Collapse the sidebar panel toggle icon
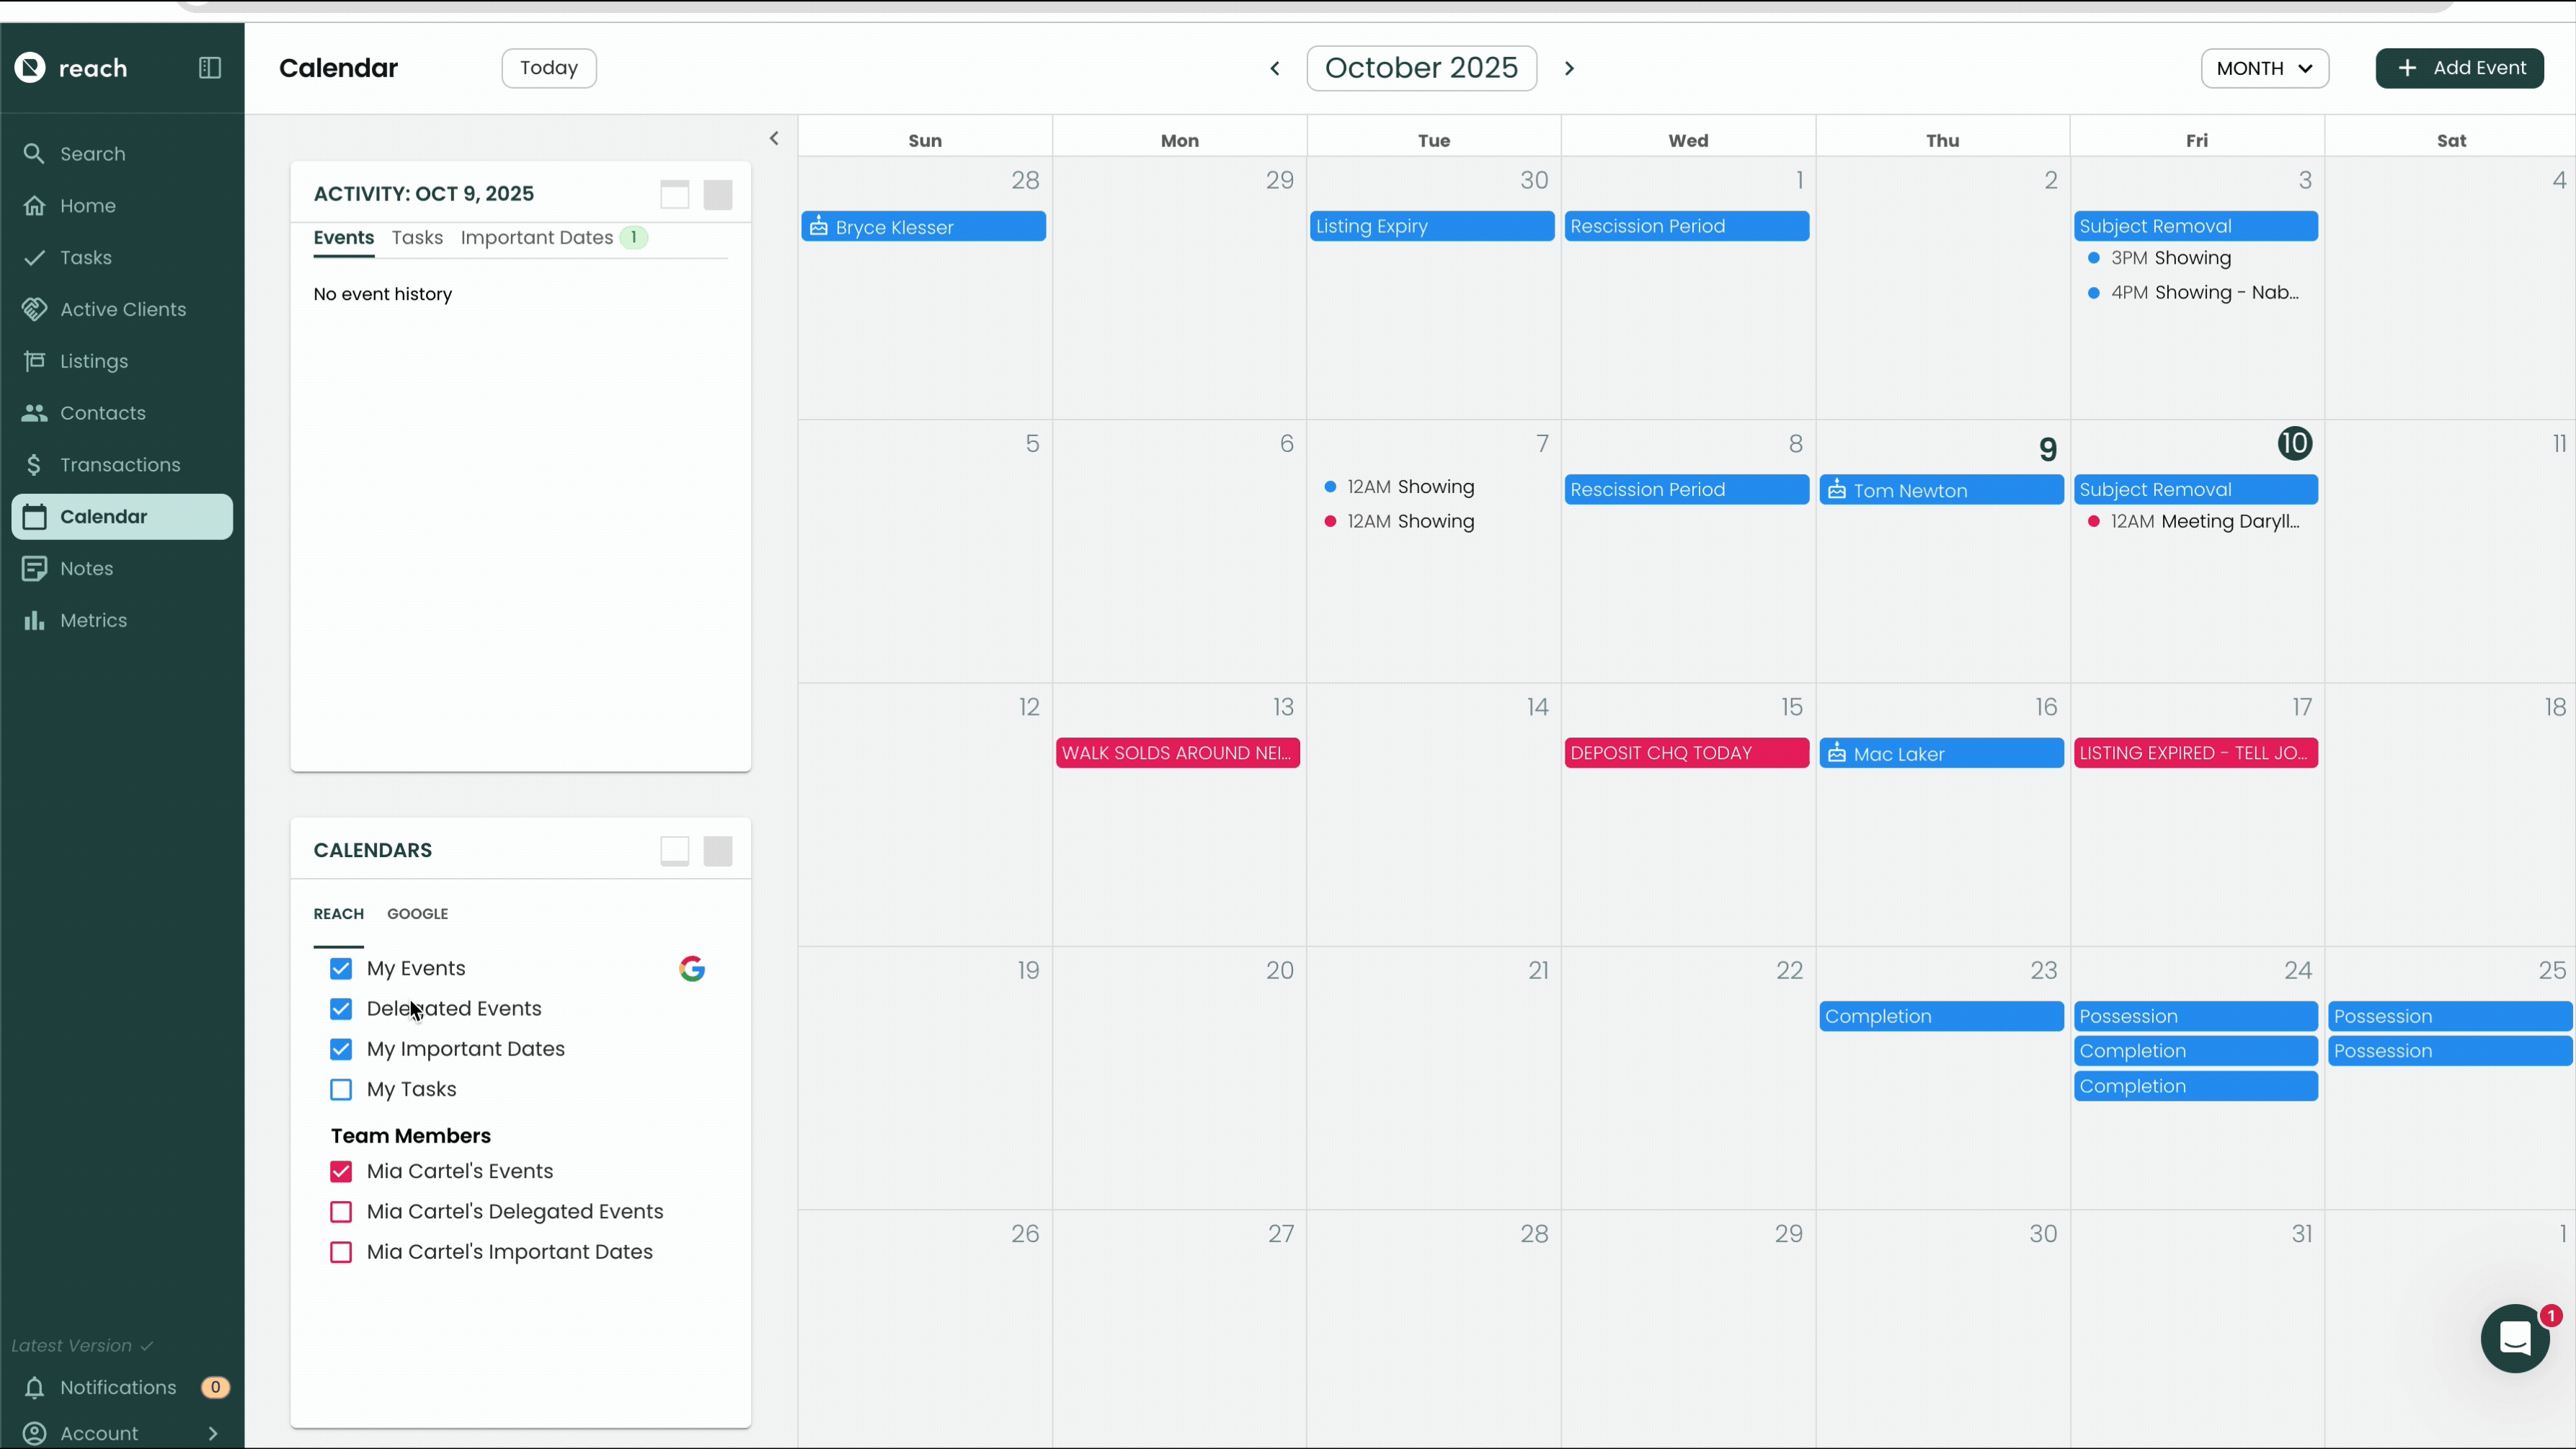The image size is (2576, 1449). (209, 68)
